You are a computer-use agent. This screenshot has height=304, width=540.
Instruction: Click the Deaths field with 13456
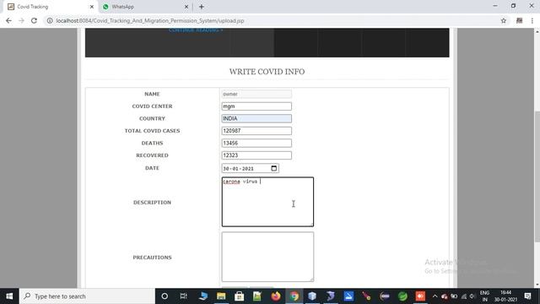pos(256,143)
